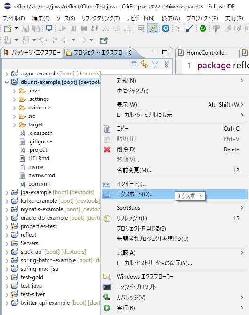Choose コピー in the context menu
Screen dimensions: 249x315
[x=175, y=129]
